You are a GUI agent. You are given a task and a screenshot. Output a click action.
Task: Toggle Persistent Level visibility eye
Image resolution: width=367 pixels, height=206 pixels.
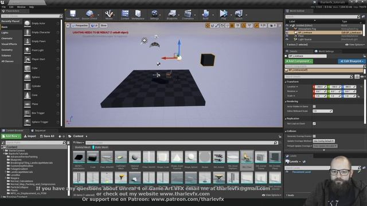287,172
